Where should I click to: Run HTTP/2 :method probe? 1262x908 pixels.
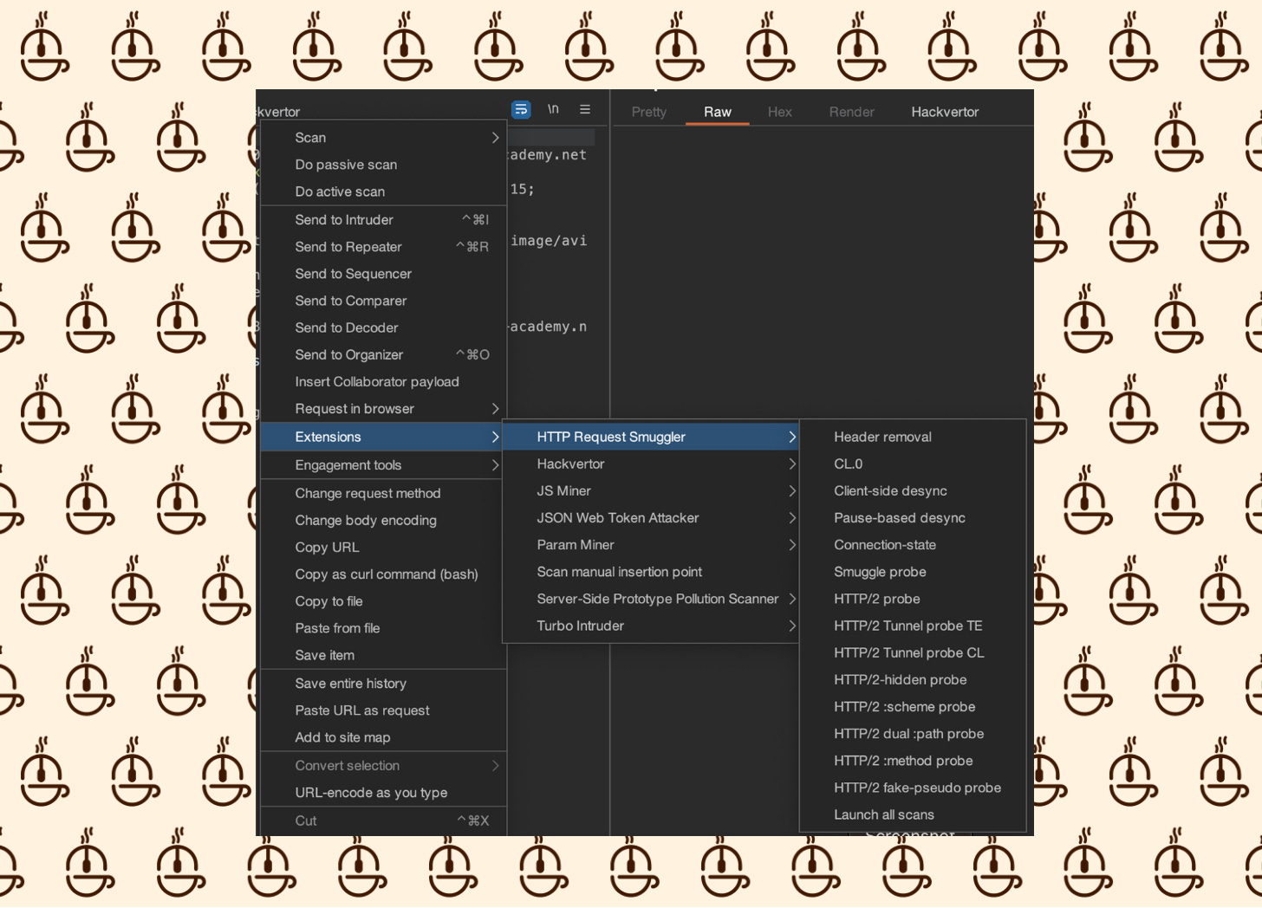pos(913,761)
